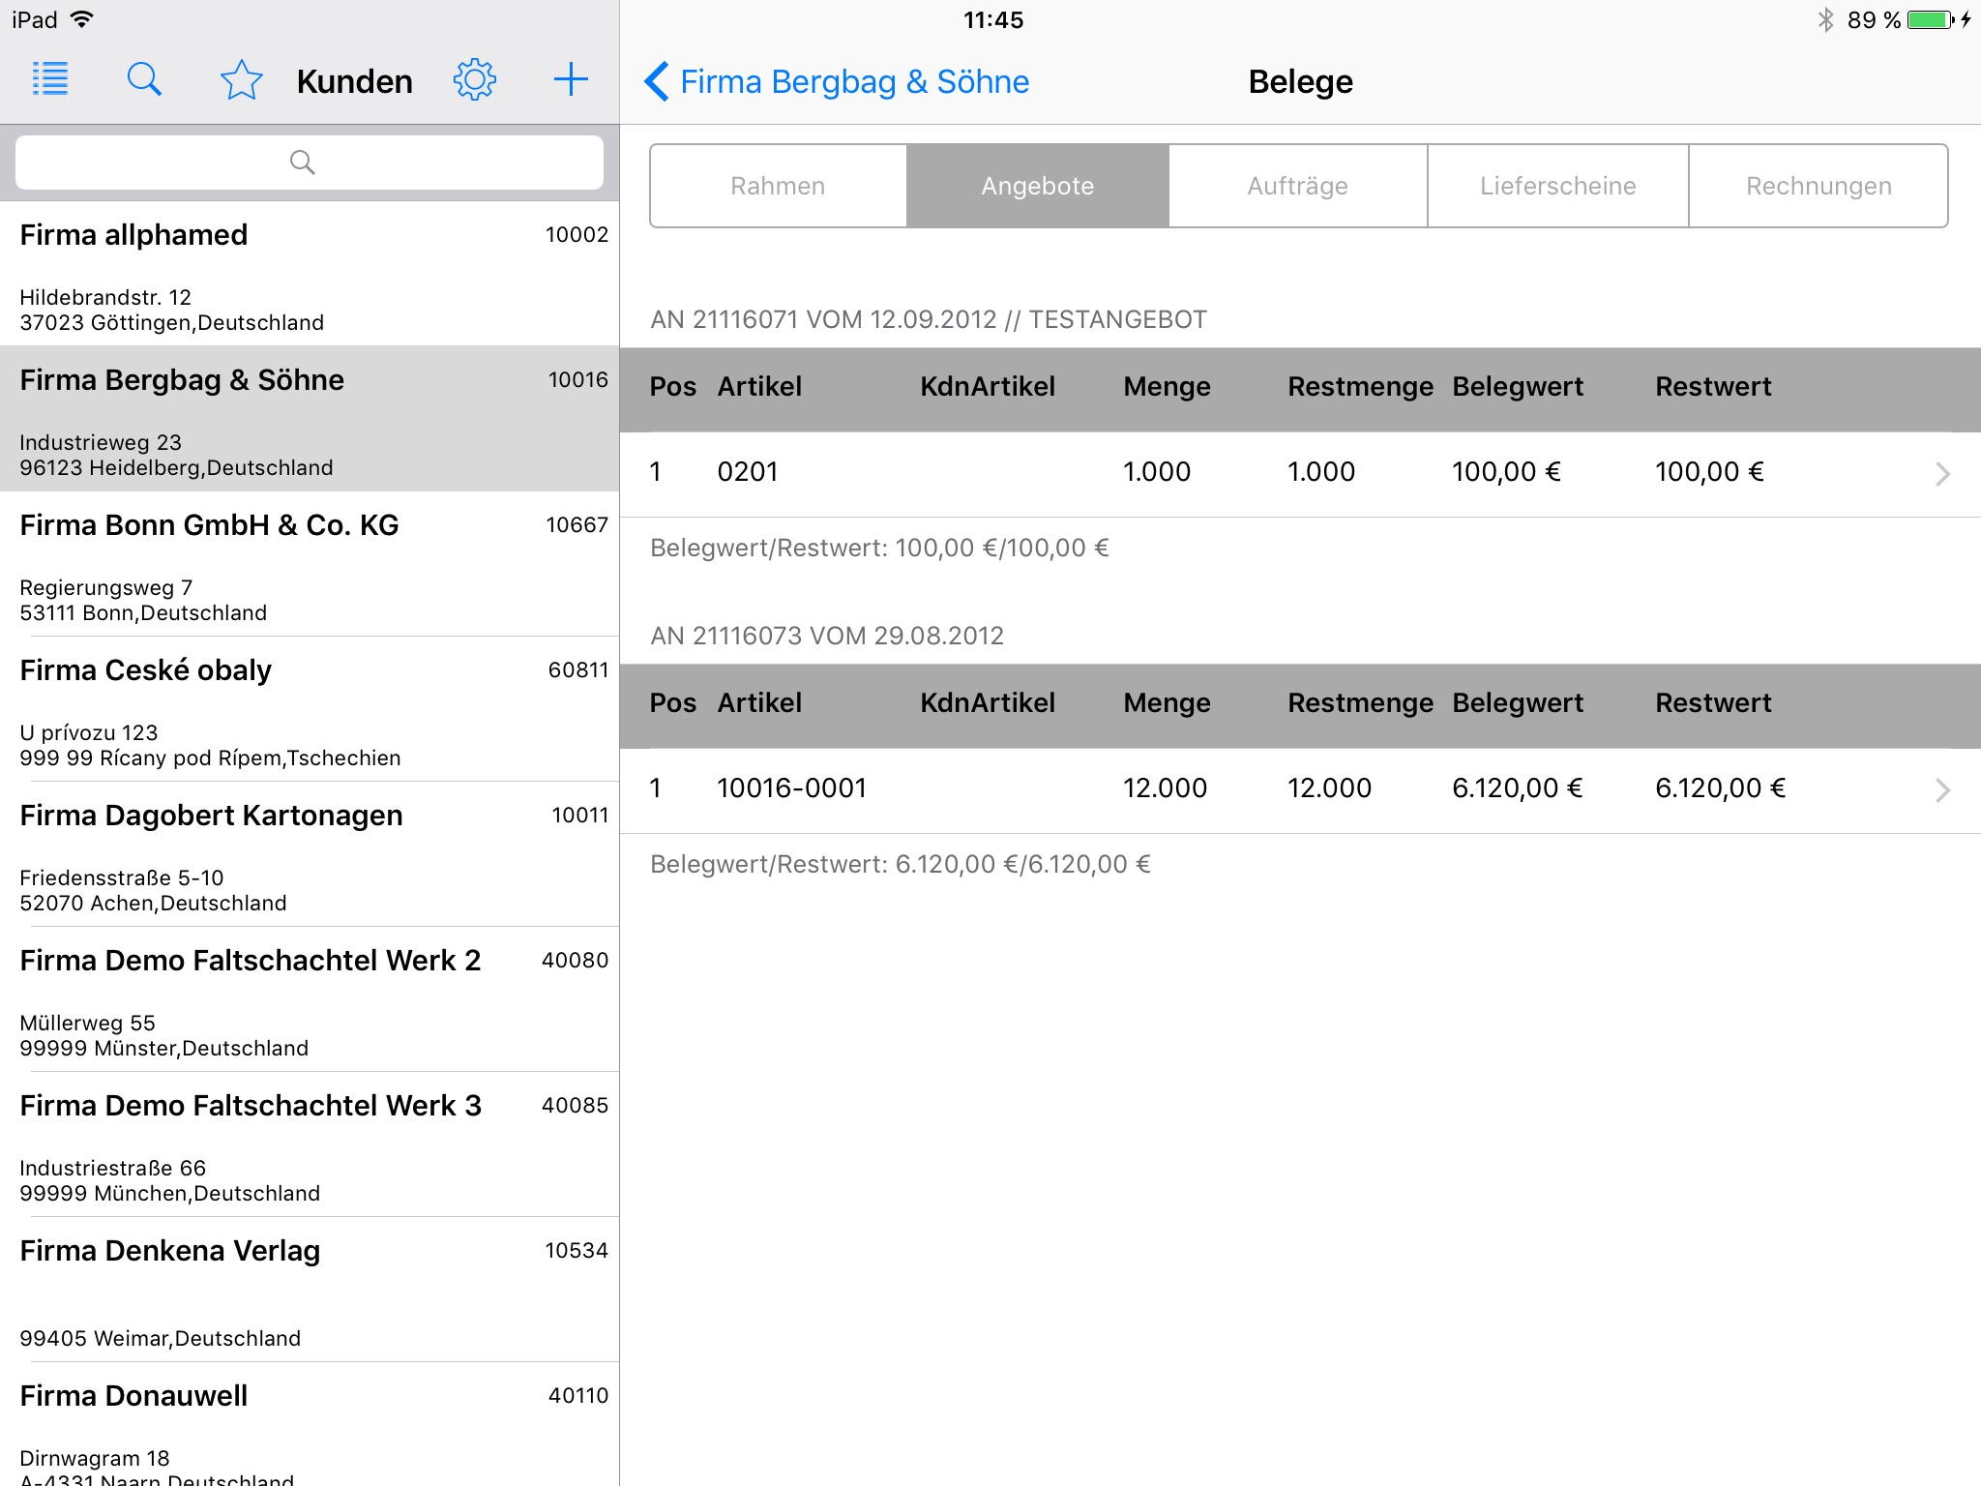
Task: Switch to the Rahmen tab
Action: 779,186
